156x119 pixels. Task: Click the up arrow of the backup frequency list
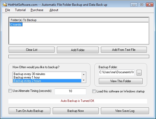coord(84,75)
